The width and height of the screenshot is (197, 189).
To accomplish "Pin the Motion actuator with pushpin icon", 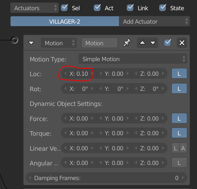I will (x=127, y=43).
